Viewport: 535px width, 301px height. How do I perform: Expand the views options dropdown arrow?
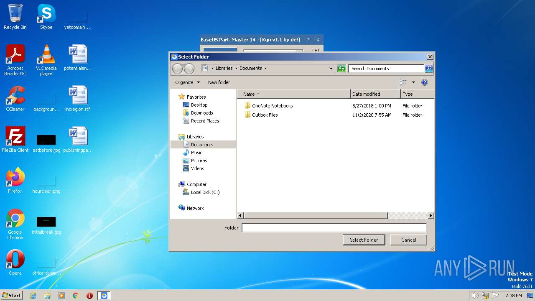413,82
